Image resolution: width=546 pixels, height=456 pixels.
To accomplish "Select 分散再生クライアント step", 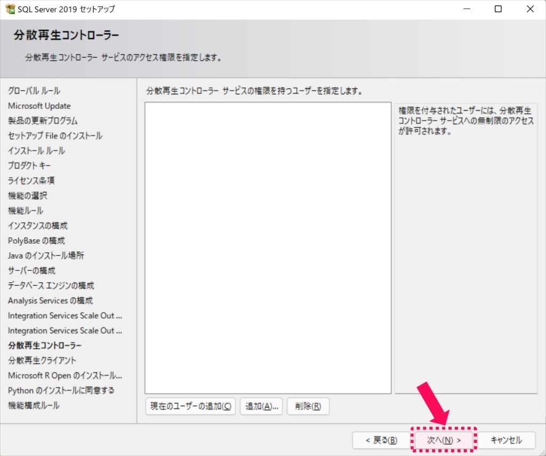I will [42, 361].
